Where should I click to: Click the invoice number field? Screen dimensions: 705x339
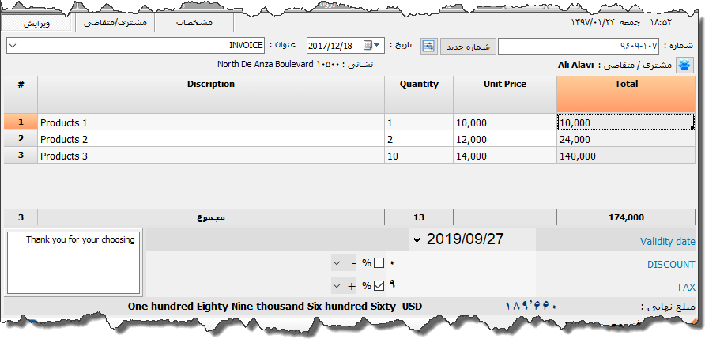click(579, 46)
